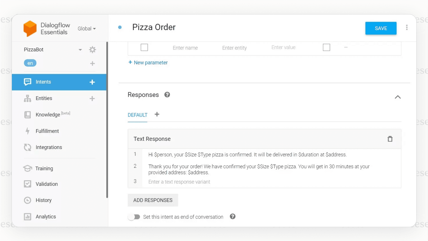Add a new parameter

[148, 62]
